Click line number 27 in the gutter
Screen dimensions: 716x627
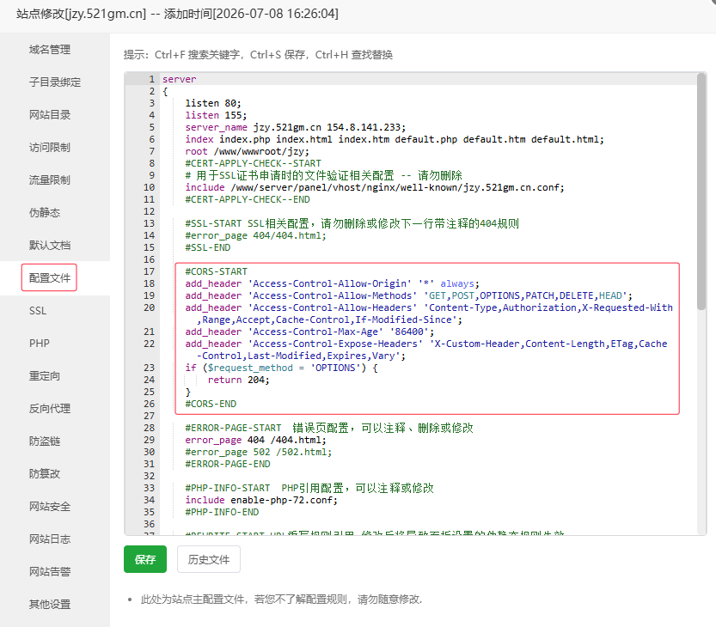click(x=149, y=416)
